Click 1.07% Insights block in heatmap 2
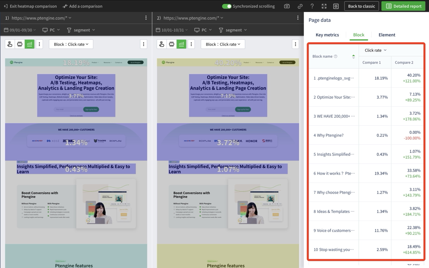 point(228,169)
